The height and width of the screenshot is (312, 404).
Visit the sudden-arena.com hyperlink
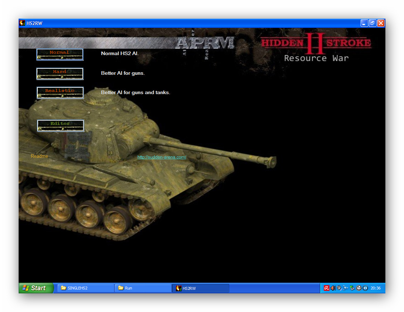(162, 157)
